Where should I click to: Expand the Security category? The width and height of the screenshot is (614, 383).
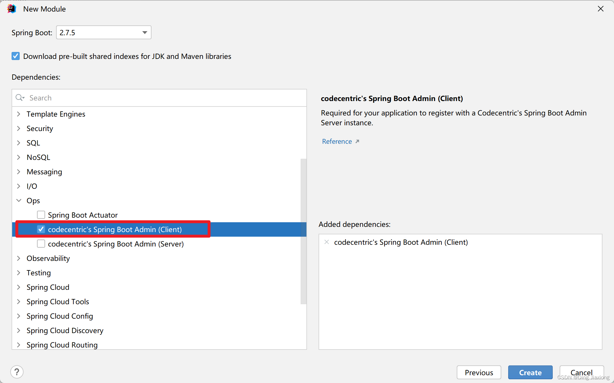coord(19,128)
